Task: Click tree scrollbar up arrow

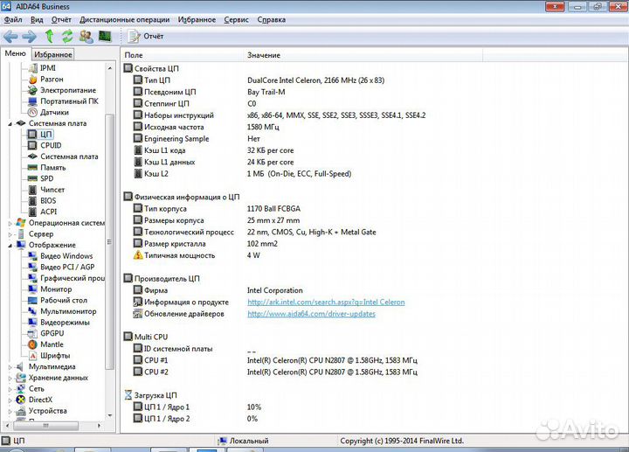Action: point(110,68)
